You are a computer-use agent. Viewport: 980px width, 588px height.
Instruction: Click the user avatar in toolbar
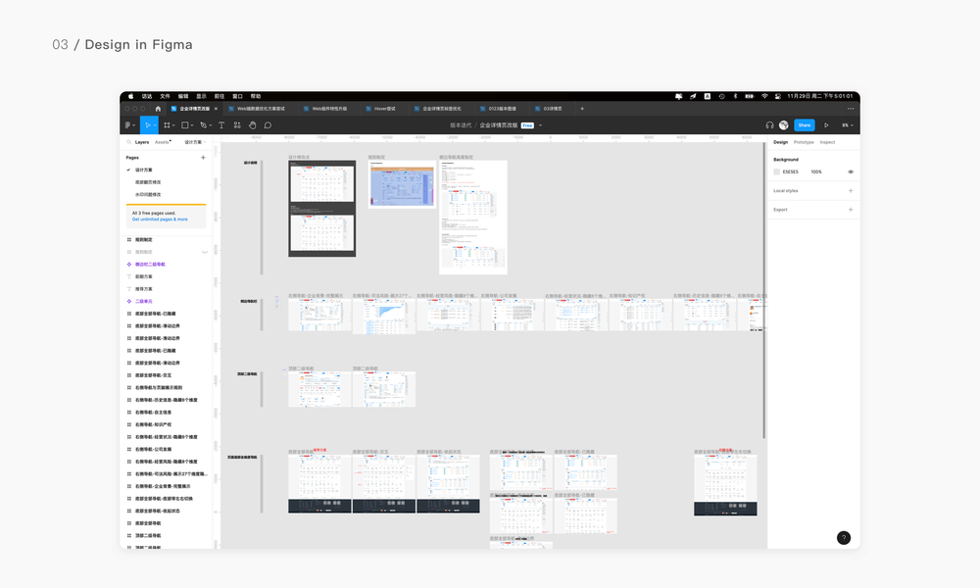tap(784, 125)
